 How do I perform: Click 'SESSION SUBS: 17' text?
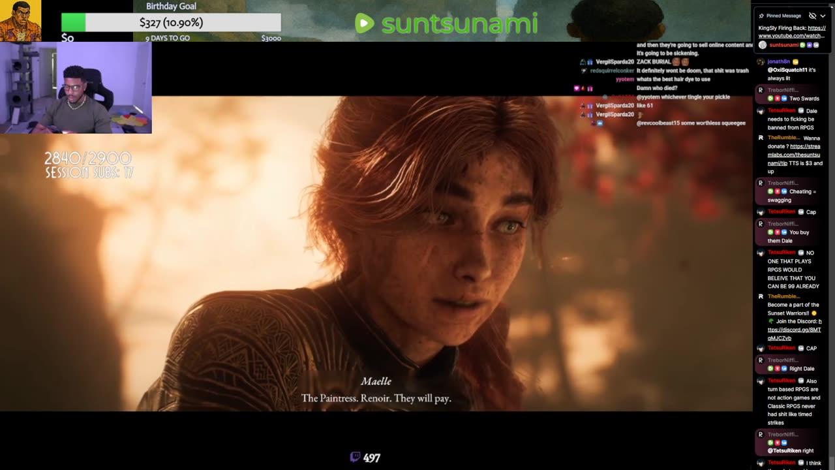89,172
